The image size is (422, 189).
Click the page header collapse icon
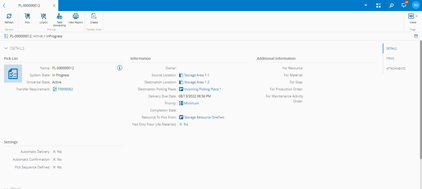pos(416,36)
